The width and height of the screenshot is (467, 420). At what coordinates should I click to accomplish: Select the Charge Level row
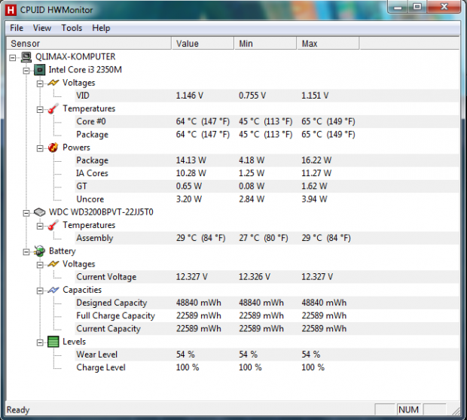point(267,367)
